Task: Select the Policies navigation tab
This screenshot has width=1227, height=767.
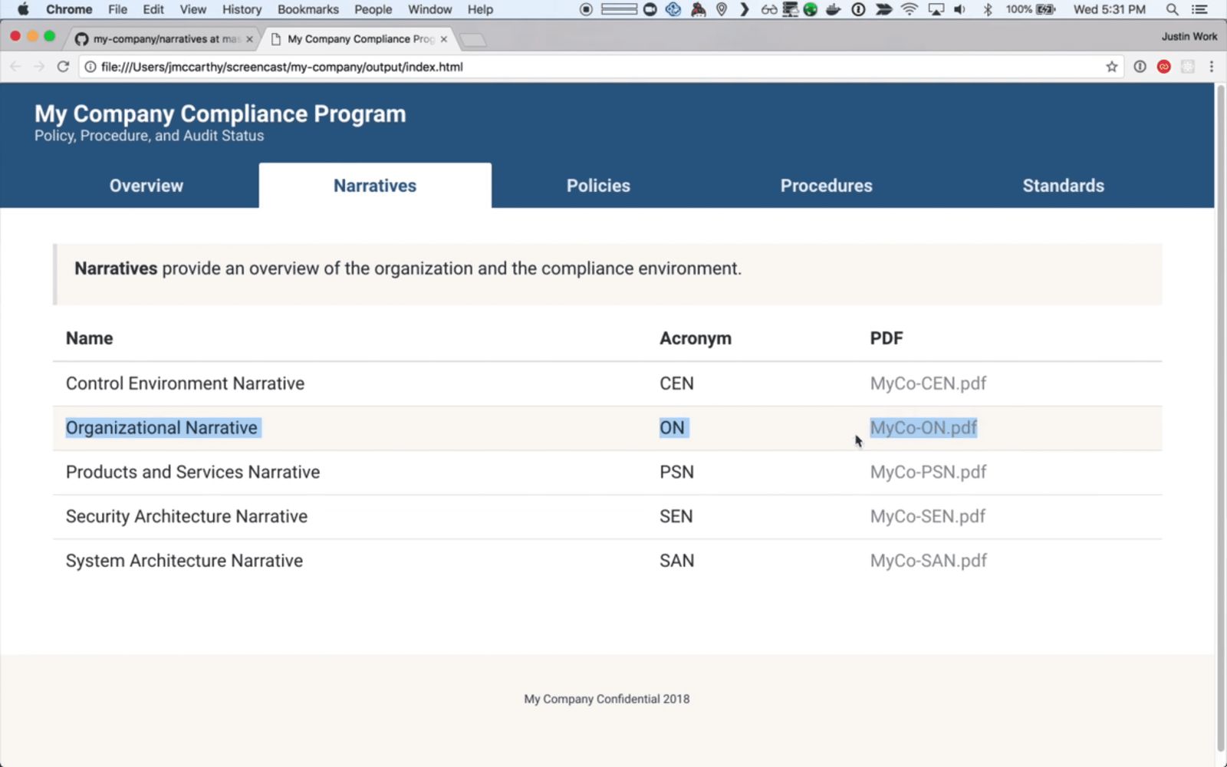Action: (598, 185)
